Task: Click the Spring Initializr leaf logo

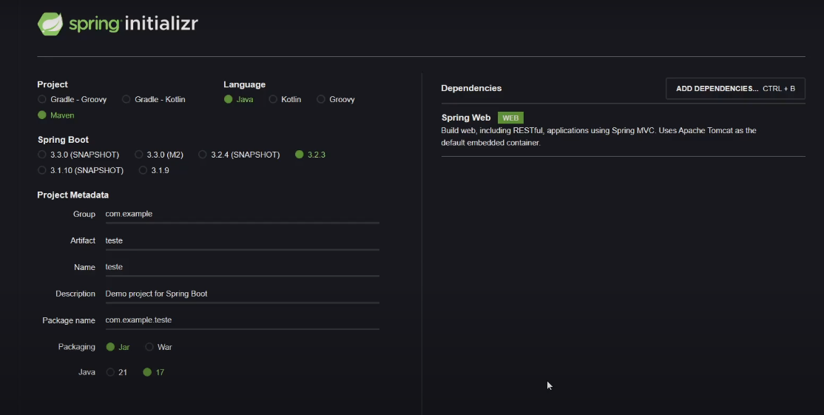Action: point(50,24)
